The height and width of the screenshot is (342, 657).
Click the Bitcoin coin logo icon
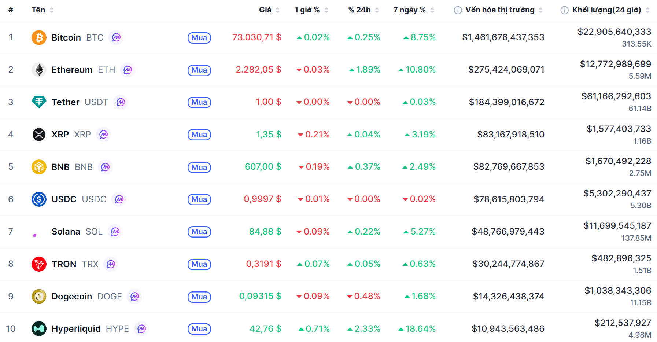tap(39, 37)
